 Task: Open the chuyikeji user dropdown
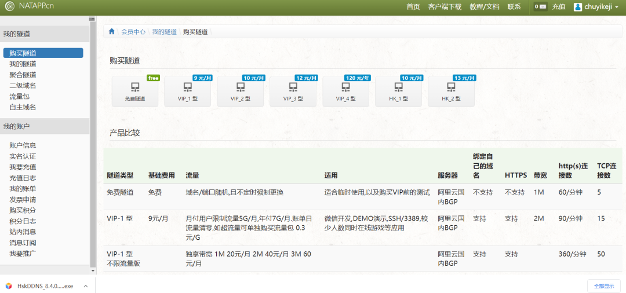[x=595, y=7]
